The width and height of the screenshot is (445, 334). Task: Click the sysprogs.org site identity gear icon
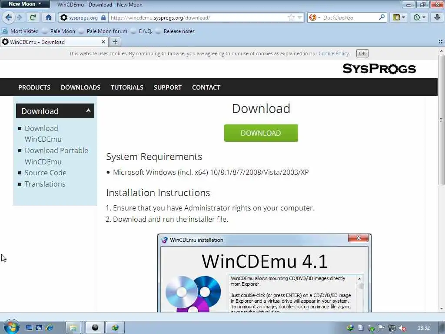point(64,17)
